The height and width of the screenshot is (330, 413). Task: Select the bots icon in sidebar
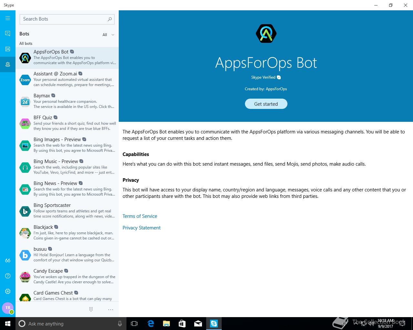[8, 64]
